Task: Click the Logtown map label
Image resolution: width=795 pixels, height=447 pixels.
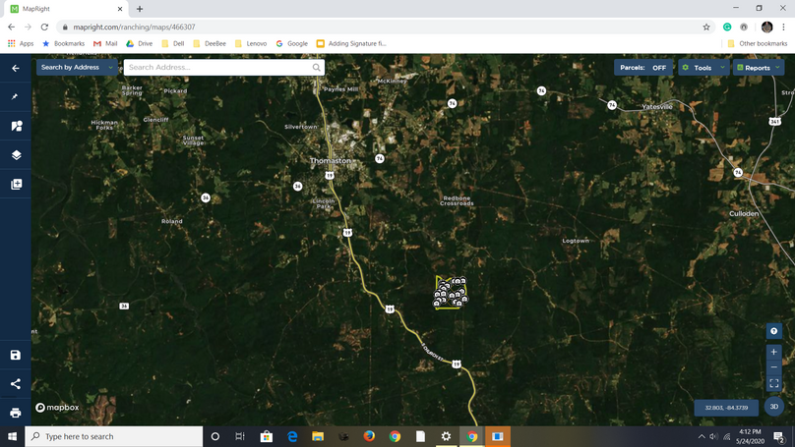Action: tap(576, 241)
